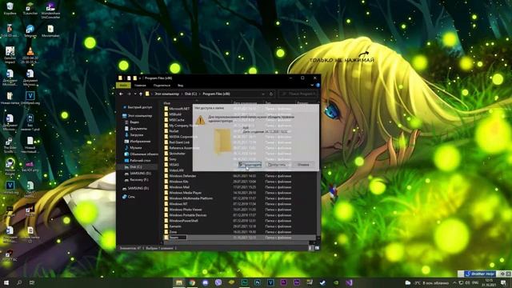Open Explorer help icon
Image resolution: width=512 pixels, height=288 pixels.
(x=318, y=86)
